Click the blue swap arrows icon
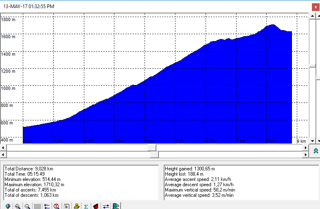 106,206
